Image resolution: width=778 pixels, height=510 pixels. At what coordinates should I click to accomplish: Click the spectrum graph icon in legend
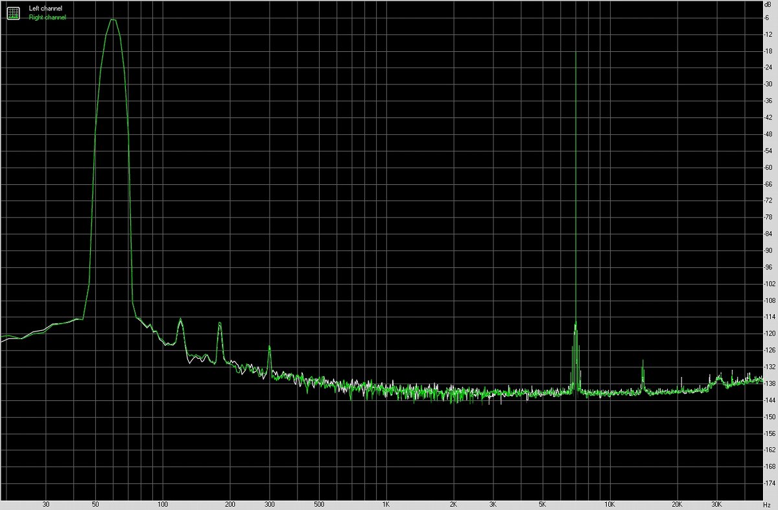tap(13, 13)
